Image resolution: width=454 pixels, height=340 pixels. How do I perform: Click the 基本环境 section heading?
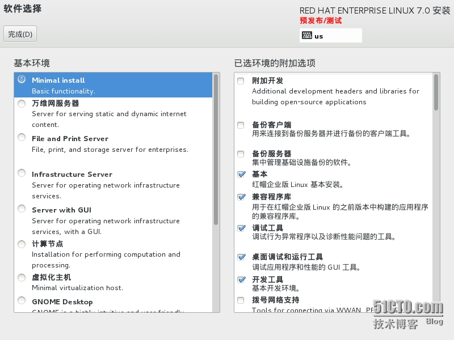tap(32, 63)
